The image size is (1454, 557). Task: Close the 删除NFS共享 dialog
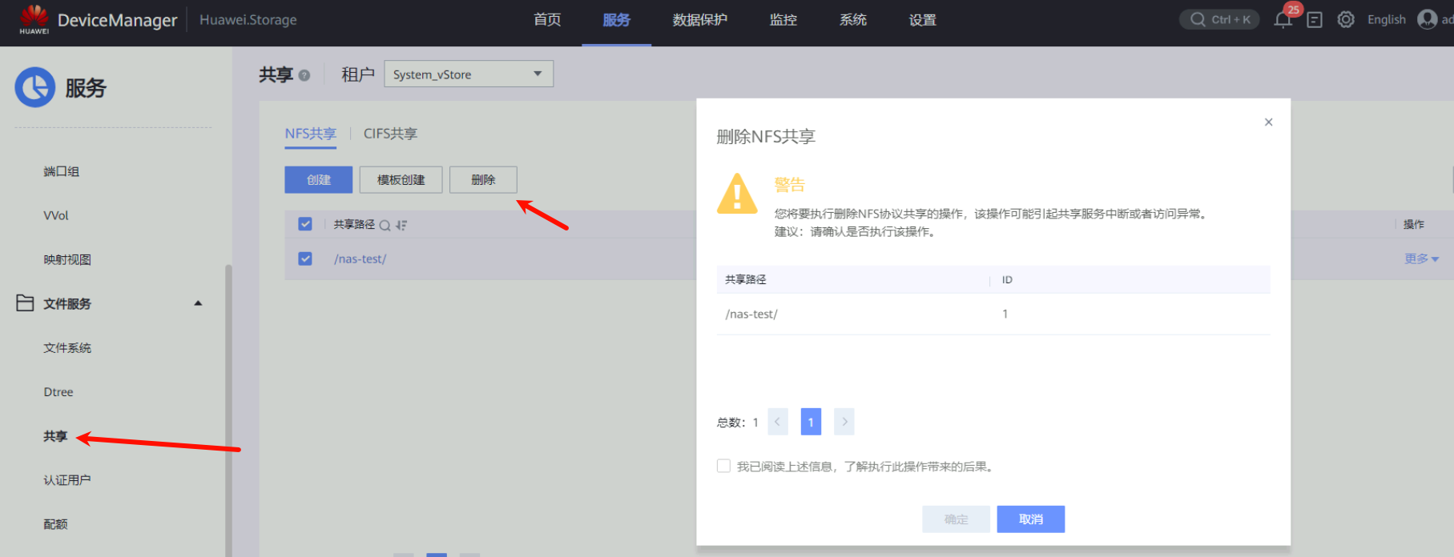tap(1268, 122)
